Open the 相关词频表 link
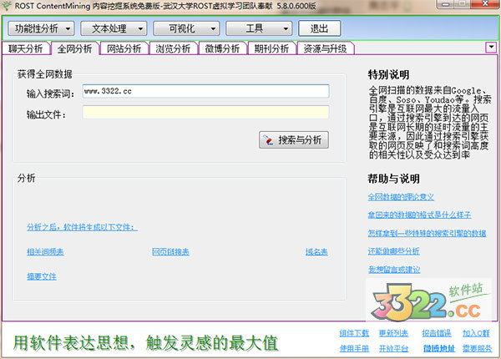This screenshot has height=359, width=501. point(45,251)
